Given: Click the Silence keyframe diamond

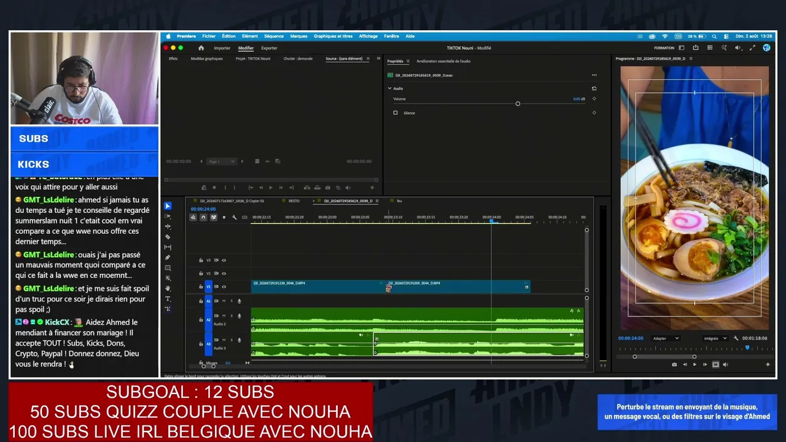Looking at the screenshot, I should (x=594, y=113).
